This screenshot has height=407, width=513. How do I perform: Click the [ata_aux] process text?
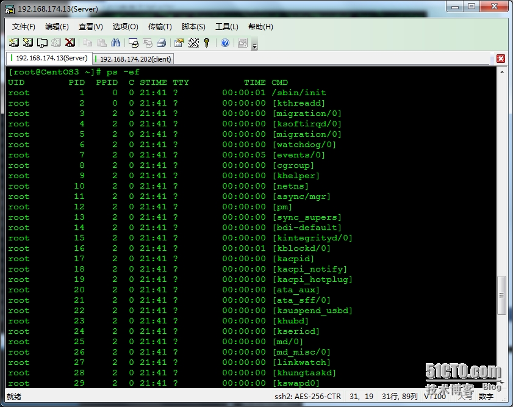coord(296,290)
